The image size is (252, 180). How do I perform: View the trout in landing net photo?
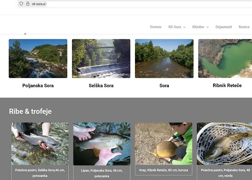224,143
